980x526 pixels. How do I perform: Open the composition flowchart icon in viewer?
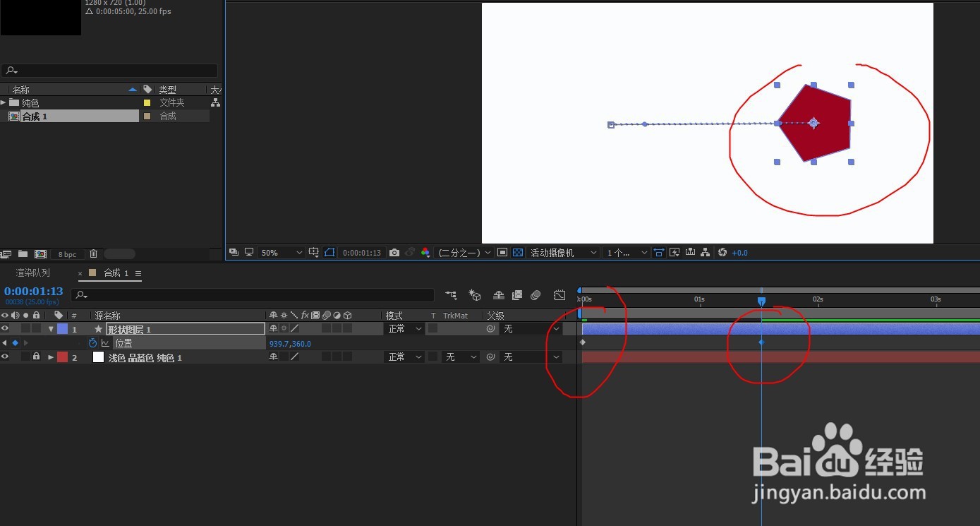(x=705, y=253)
